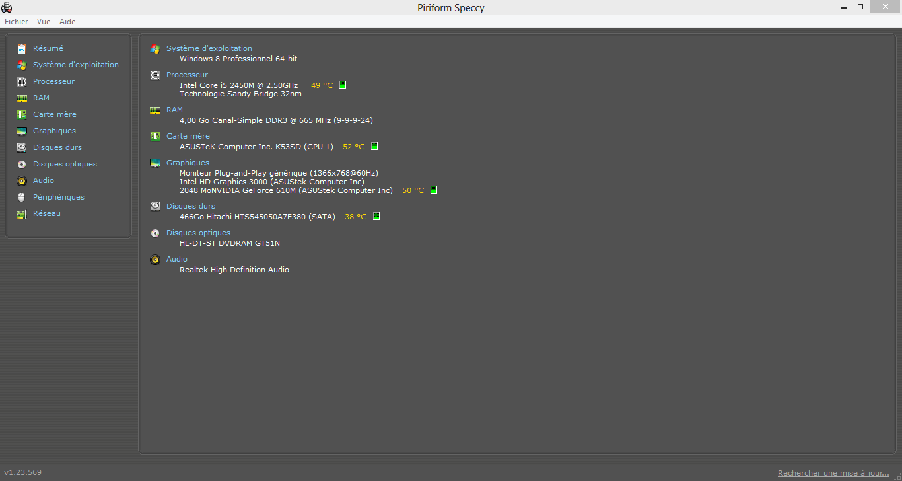This screenshot has height=481, width=902.
Task: Click the text Windows 8 Professionnel 64-bit
Action: tap(238, 59)
